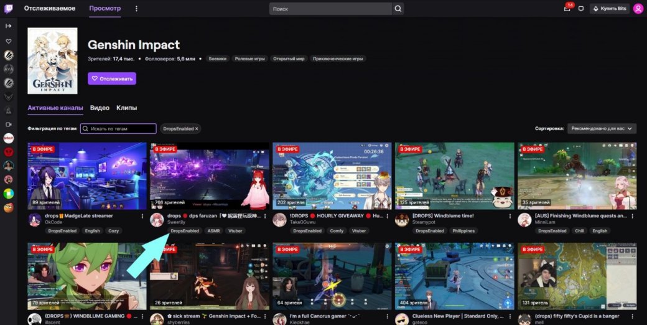
Task: Switch to Активные каналы tab
Action: click(x=55, y=108)
